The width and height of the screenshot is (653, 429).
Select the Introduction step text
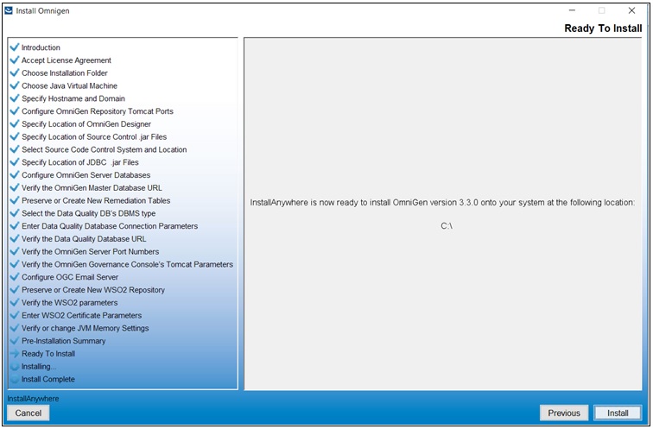point(41,47)
